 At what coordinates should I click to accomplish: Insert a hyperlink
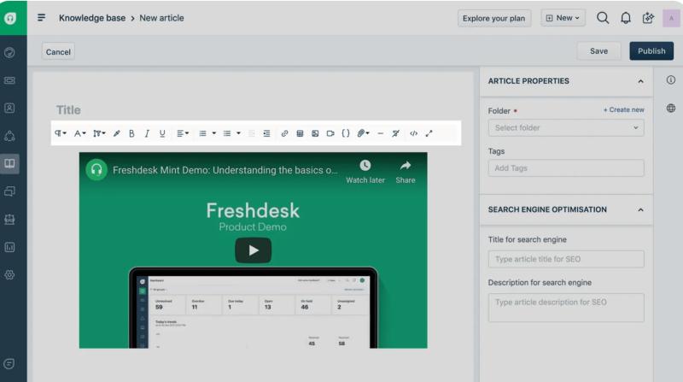click(284, 133)
